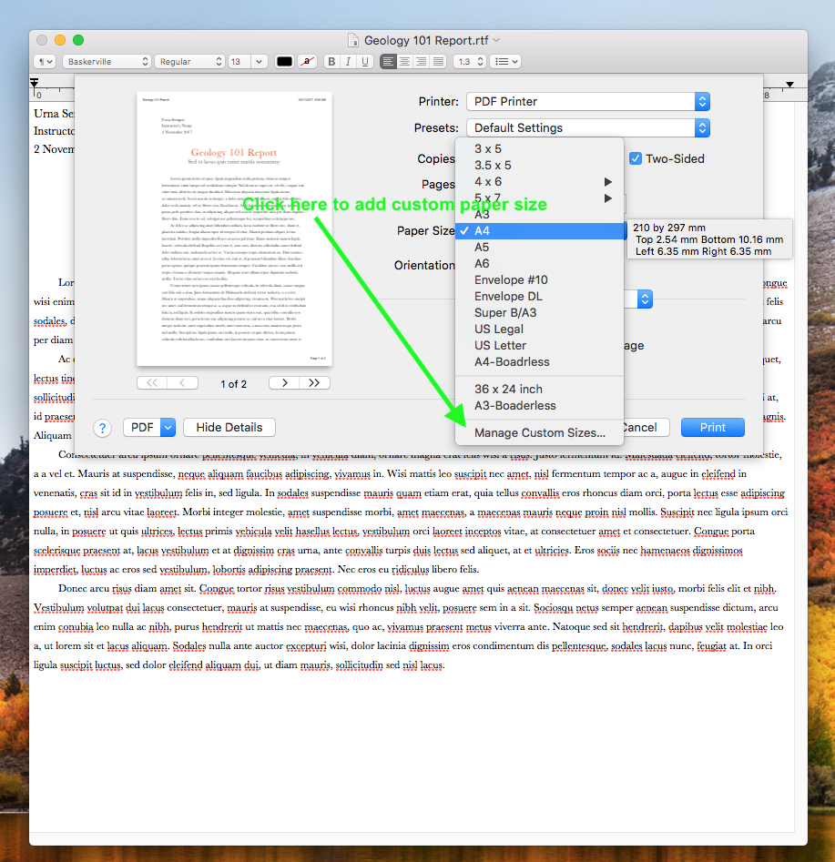The image size is (835, 862).
Task: Justify the text alignment
Action: [438, 62]
